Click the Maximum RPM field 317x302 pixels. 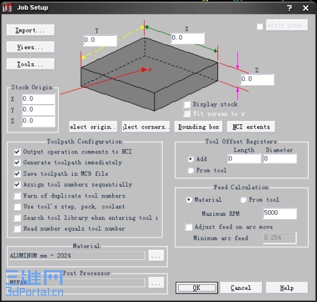click(280, 213)
